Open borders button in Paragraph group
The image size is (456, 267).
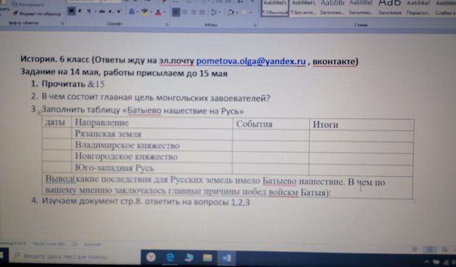pyautogui.click(x=244, y=13)
